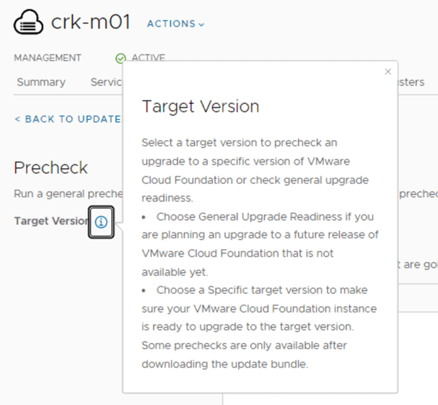Click the bold Target Version field label
The width and height of the screenshot is (438, 405).
[51, 221]
